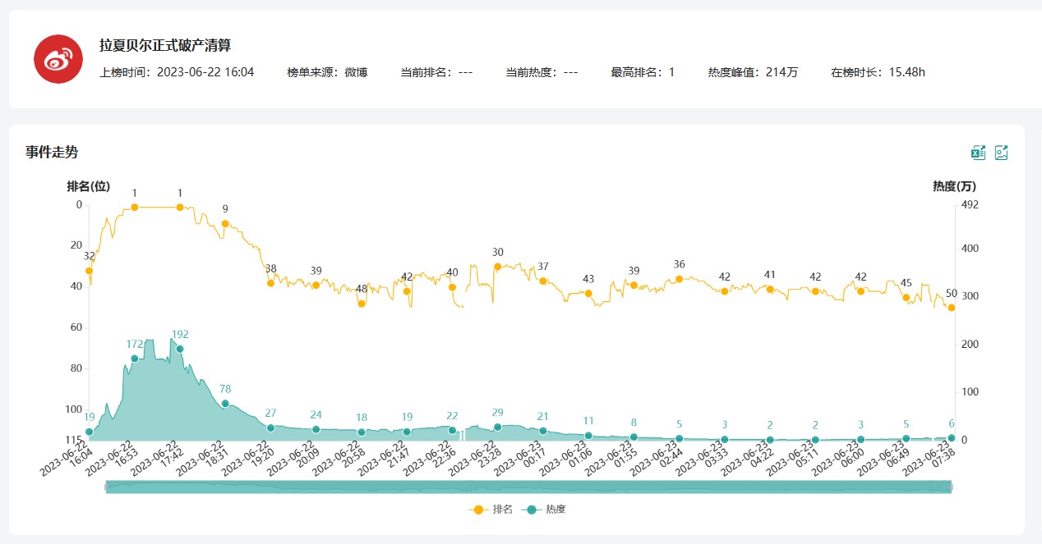Click the first rank 32 data point
Image resolution: width=1042 pixels, height=544 pixels.
89,271
